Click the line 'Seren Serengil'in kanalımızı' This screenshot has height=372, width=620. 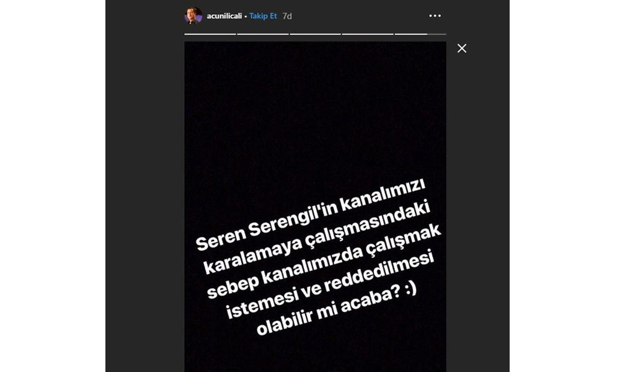tap(311, 215)
